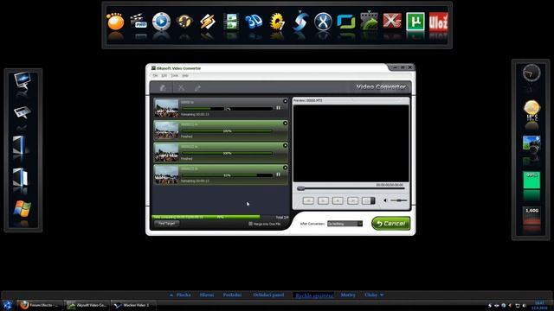This screenshot has height=311, width=554.
Task: Click the photo camera gadget in right sidebar
Action: (531, 144)
